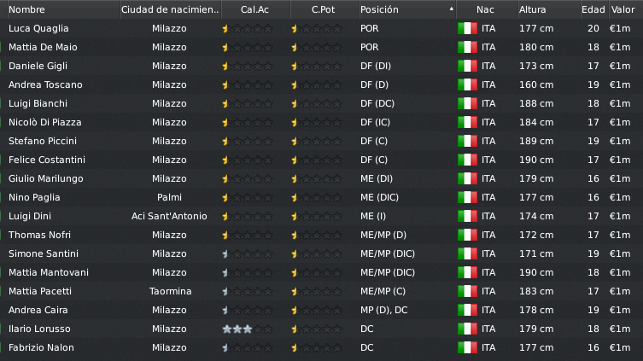Viewport: 643px width, 361px height.
Task: Open player Stefano Piccini
Action: click(x=43, y=141)
